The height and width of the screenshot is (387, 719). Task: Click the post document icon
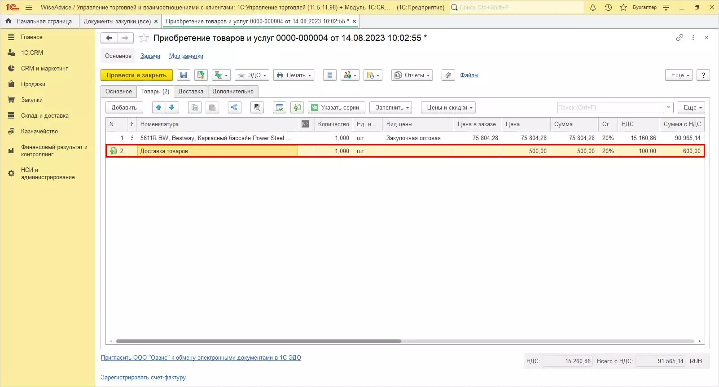[201, 75]
